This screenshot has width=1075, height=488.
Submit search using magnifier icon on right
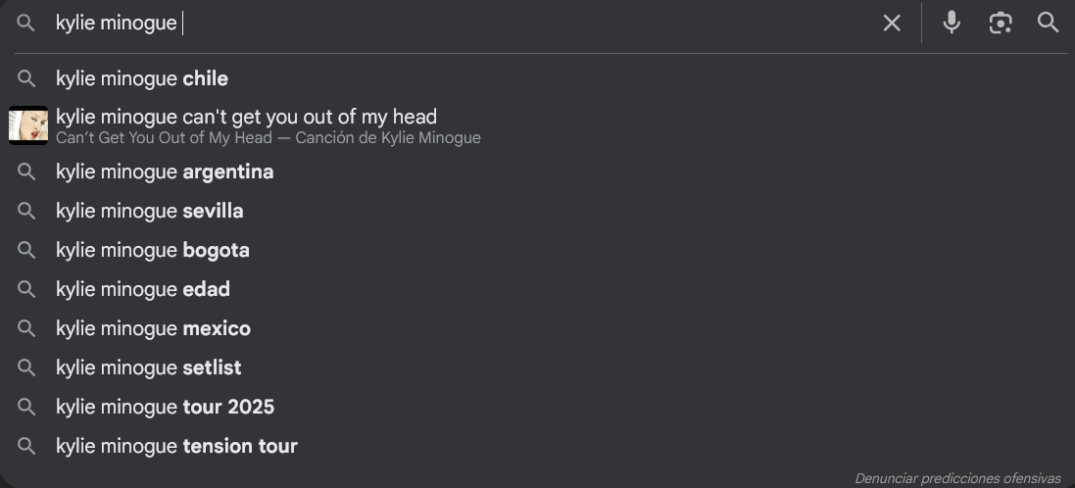1049,23
